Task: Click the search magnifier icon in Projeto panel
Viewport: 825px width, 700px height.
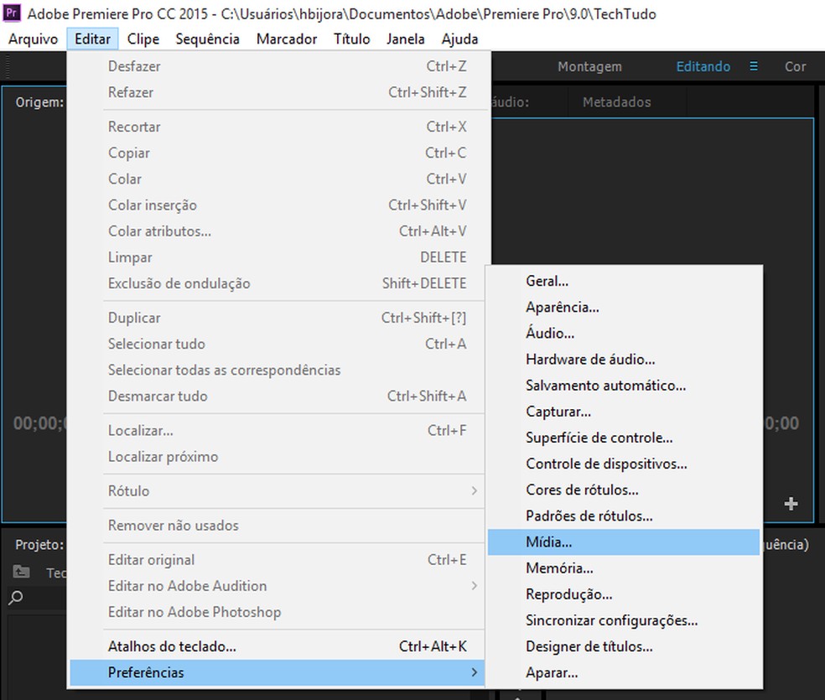Action: tap(17, 598)
